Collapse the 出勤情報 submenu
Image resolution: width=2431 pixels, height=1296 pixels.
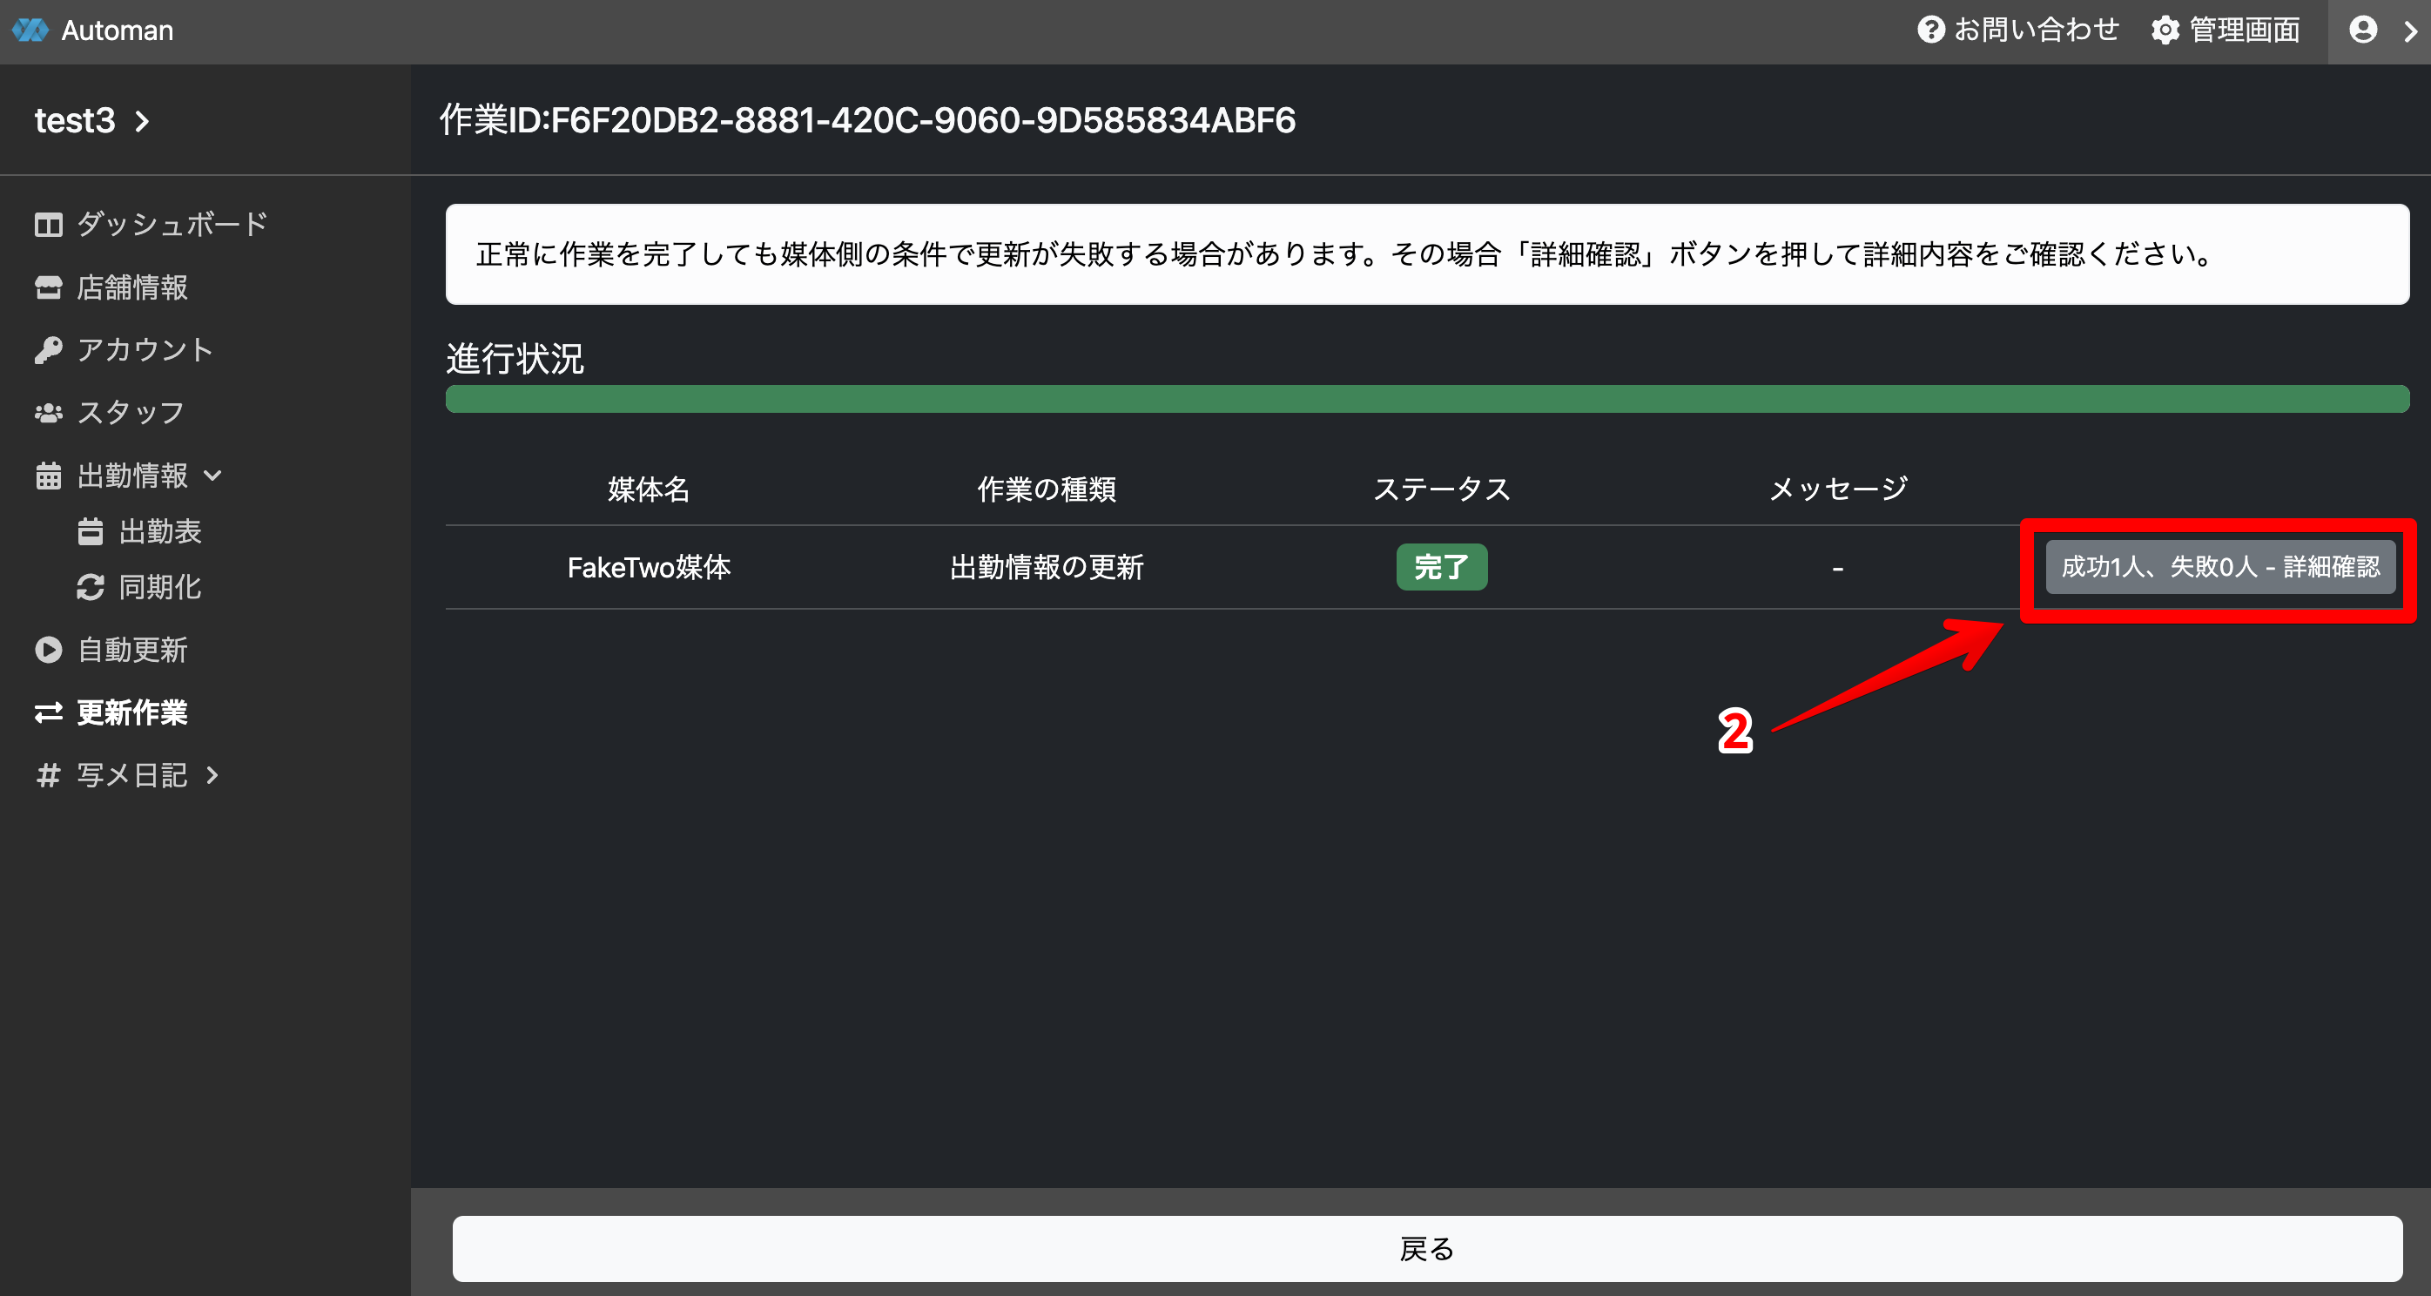pyautogui.click(x=213, y=476)
